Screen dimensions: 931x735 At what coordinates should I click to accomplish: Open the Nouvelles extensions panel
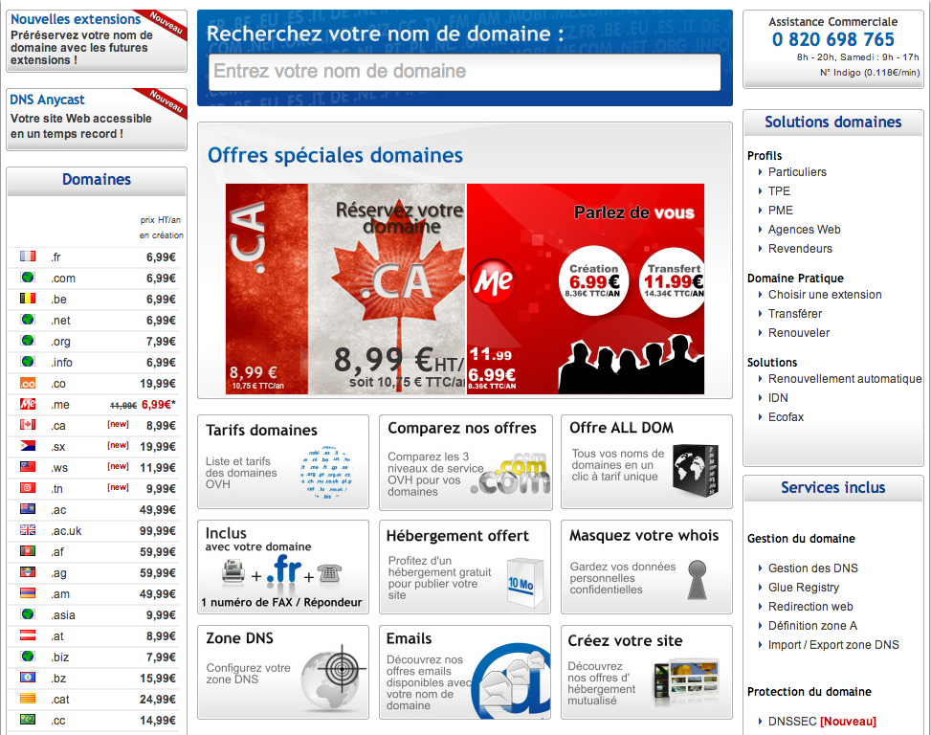[x=97, y=40]
